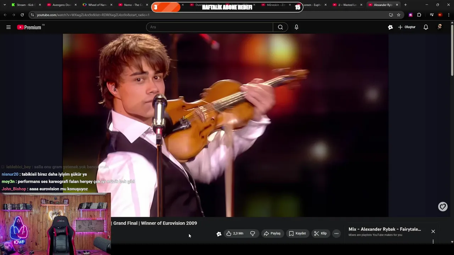View site information for youtube.com

(32, 15)
